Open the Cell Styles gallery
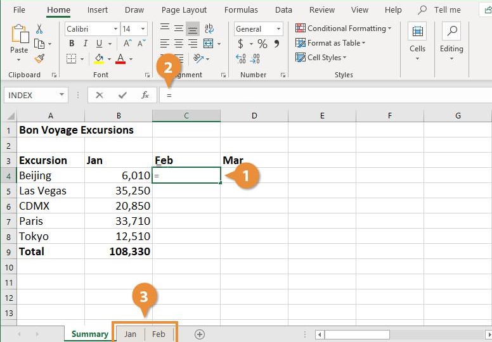The height and width of the screenshot is (342, 492). (321, 58)
